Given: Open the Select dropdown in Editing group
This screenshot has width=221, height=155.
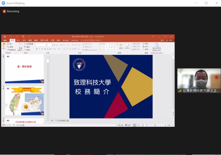Looking at the screenshot, I should 146,49.
